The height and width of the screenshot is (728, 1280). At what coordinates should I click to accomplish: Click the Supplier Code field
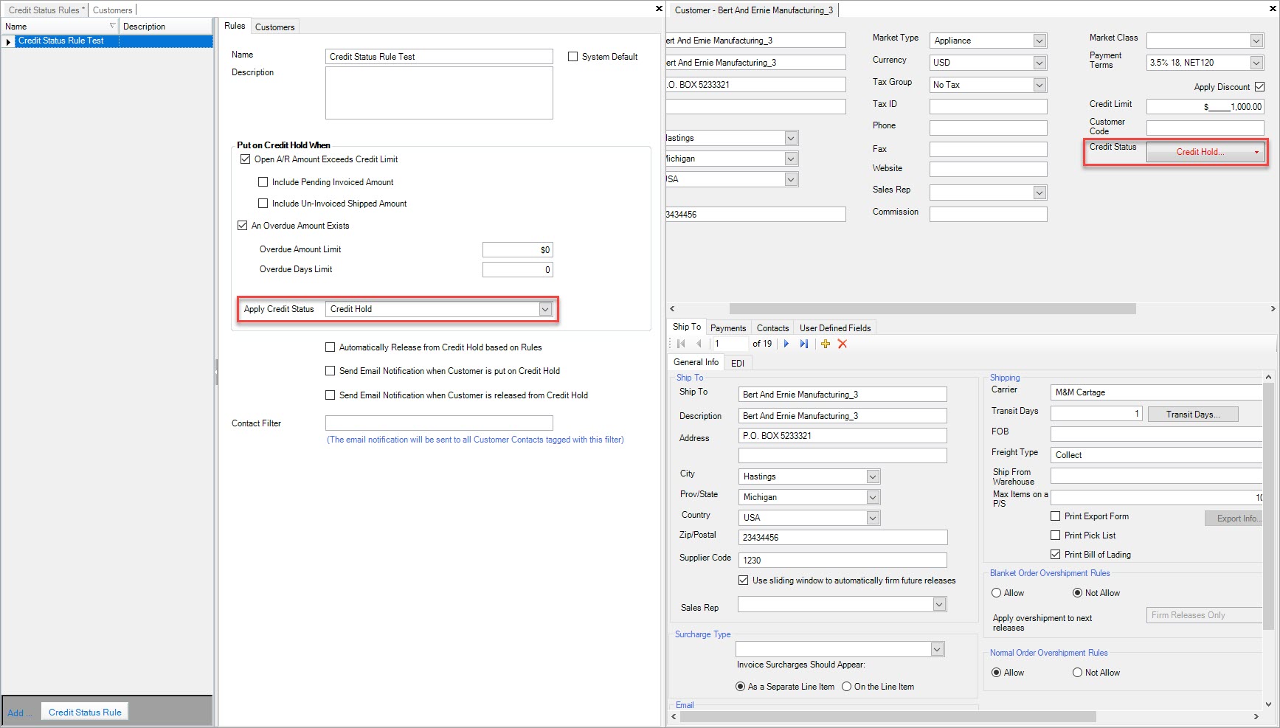[843, 560]
